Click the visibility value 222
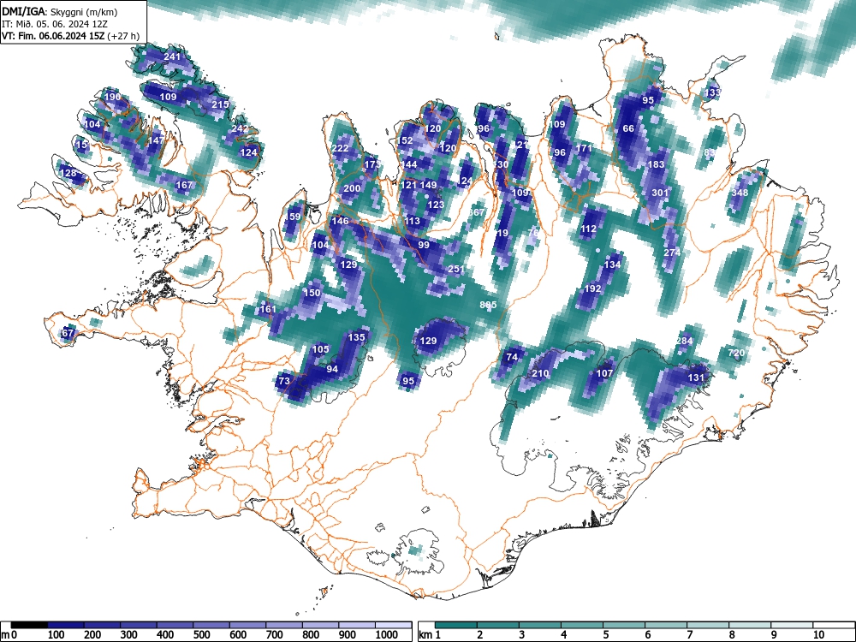The image size is (856, 642). [340, 148]
